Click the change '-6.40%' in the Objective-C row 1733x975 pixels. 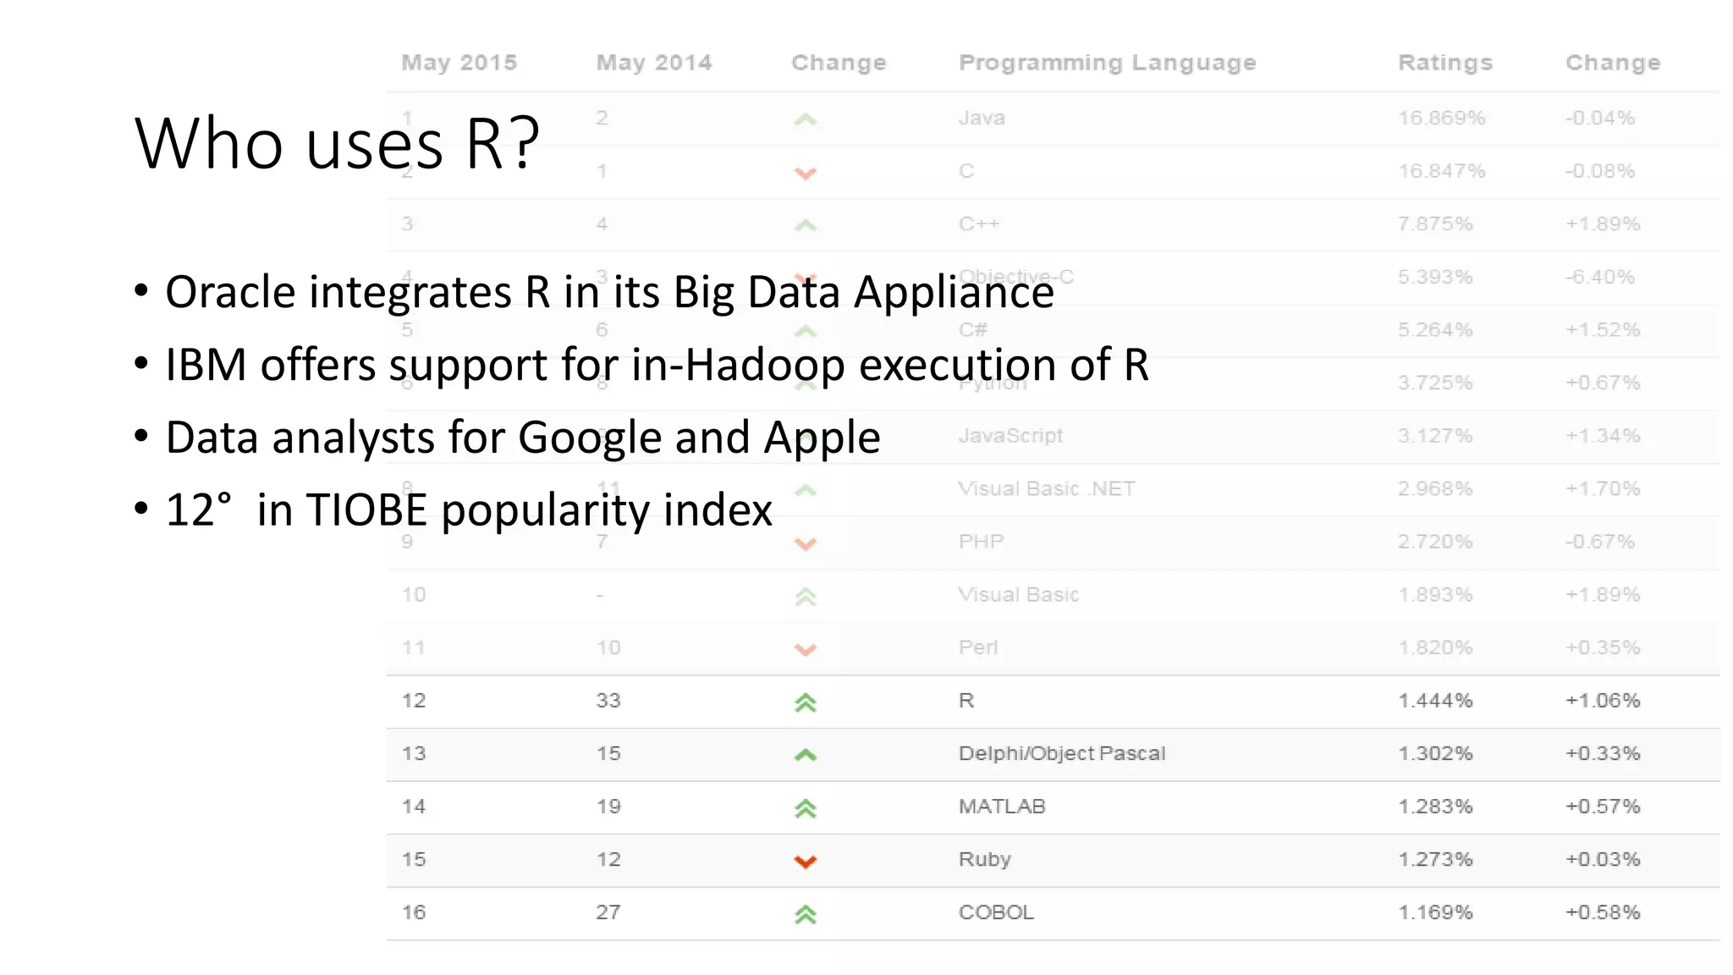(1600, 277)
